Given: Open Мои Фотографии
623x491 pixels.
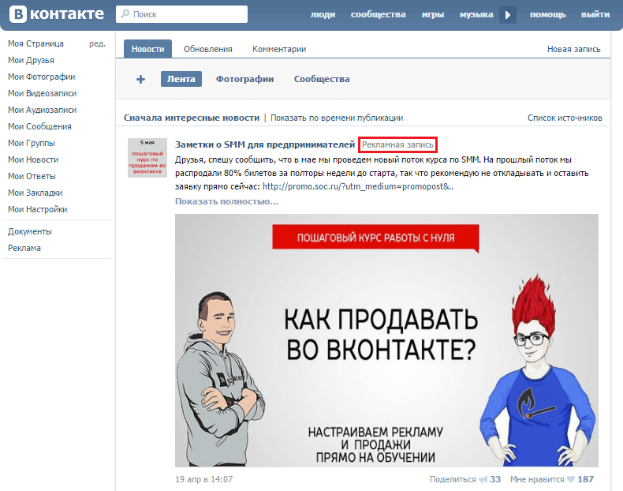Looking at the screenshot, I should point(41,77).
